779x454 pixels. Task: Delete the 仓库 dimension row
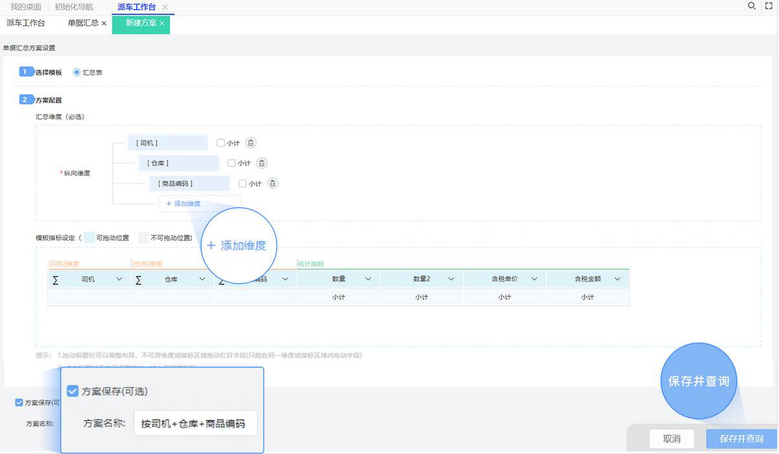click(262, 163)
